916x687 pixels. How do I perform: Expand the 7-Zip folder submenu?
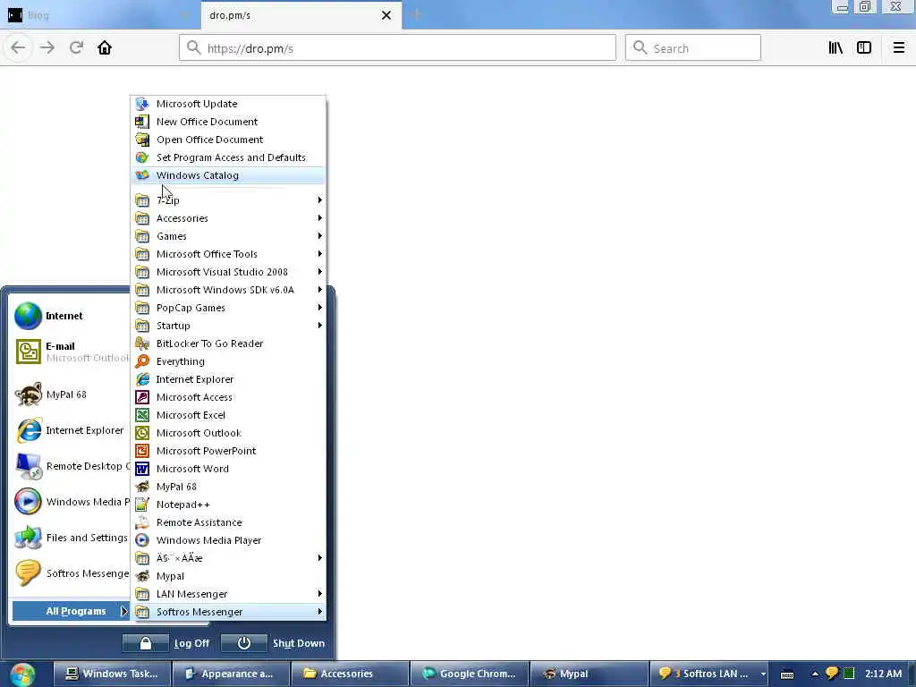tap(228, 200)
